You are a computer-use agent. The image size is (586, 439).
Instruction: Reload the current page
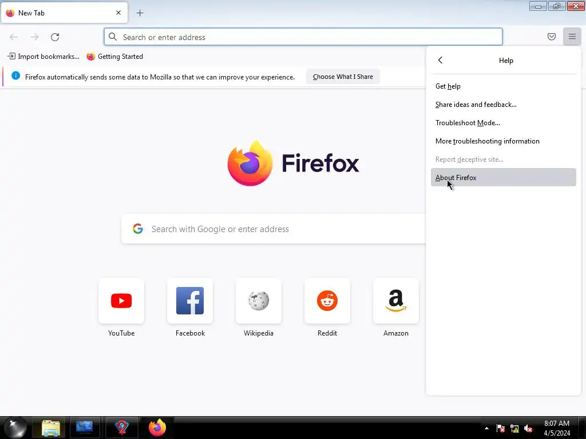coord(55,37)
